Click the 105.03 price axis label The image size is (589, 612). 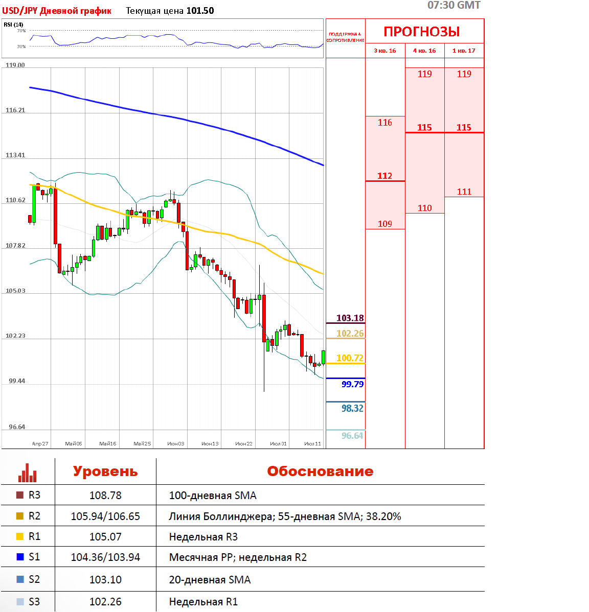point(15,291)
